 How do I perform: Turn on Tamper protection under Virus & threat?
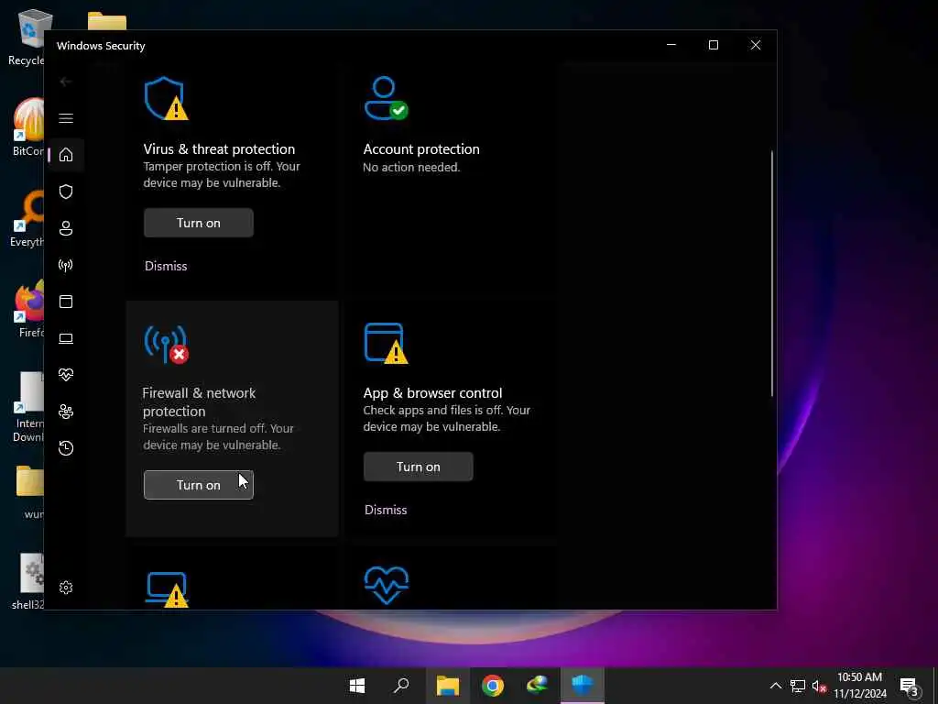[199, 223]
